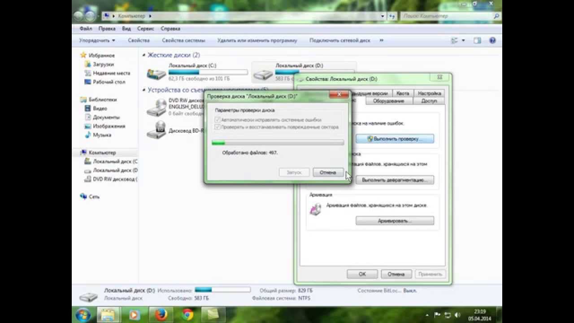The image size is (574, 323).
Task: Click the network tray icon
Action: pyautogui.click(x=447, y=315)
